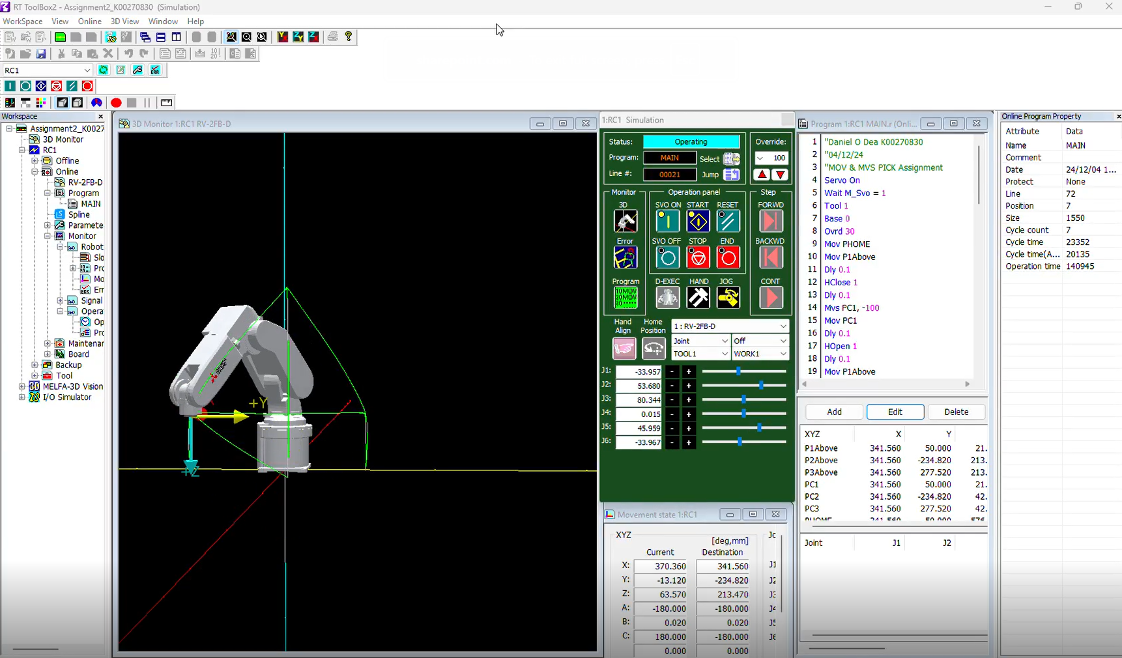Click the Edit position button
Image resolution: width=1122 pixels, height=658 pixels.
(x=895, y=412)
